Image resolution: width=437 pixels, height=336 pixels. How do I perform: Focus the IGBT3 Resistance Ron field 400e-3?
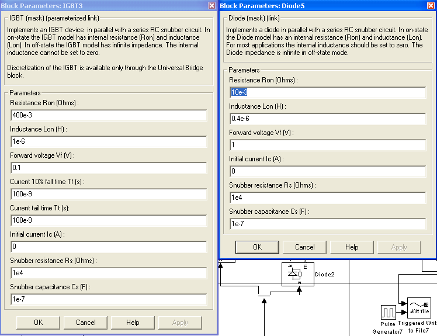tap(109, 115)
